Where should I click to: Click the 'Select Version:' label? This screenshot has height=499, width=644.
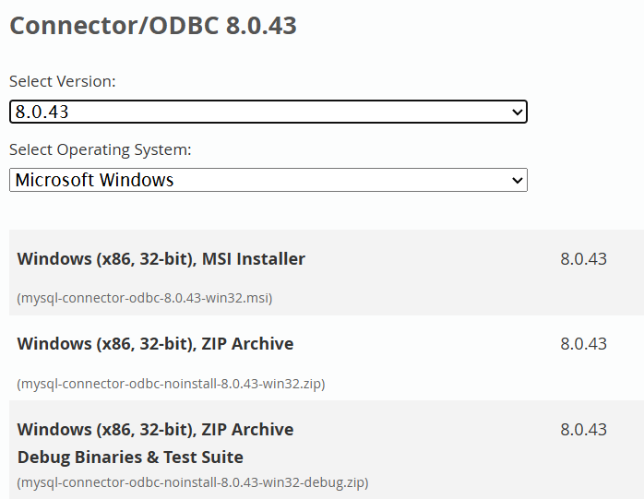(x=63, y=81)
